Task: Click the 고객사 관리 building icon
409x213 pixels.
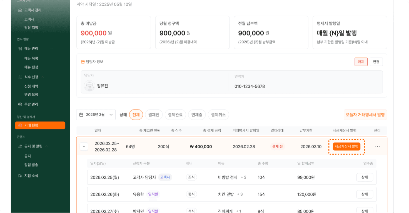Action: 20,10
